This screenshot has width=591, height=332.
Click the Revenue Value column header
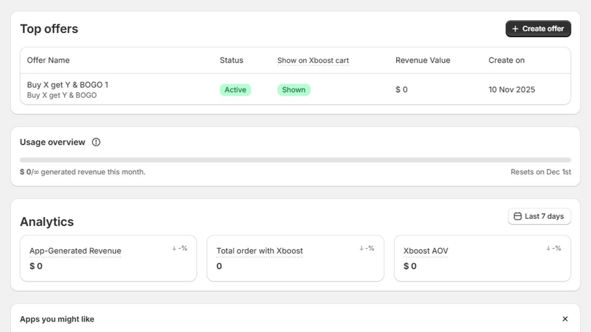423,60
